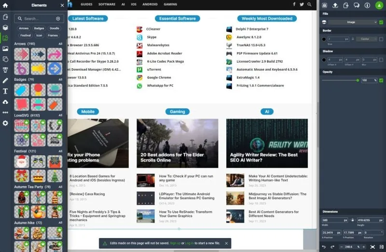Click the Elements Search field
This screenshot has width=386, height=252.
pos(39,19)
